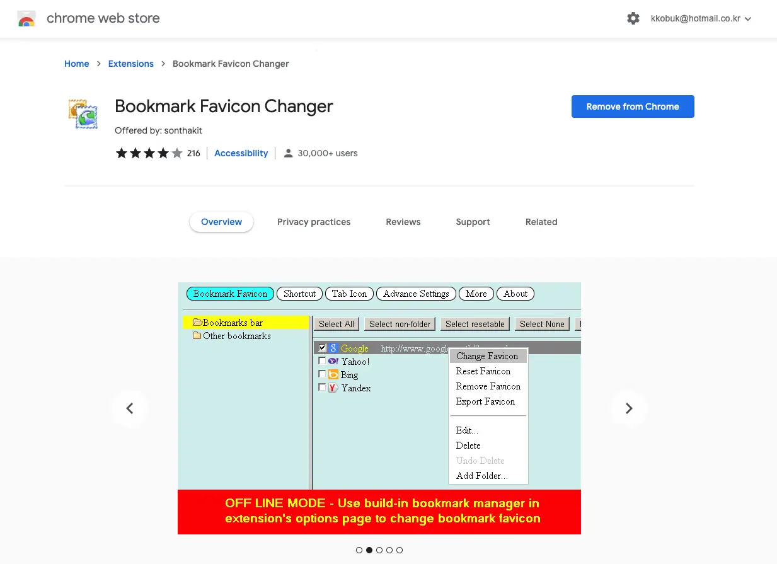Click the 216 ratings count
The height and width of the screenshot is (564, 777).
(x=193, y=153)
